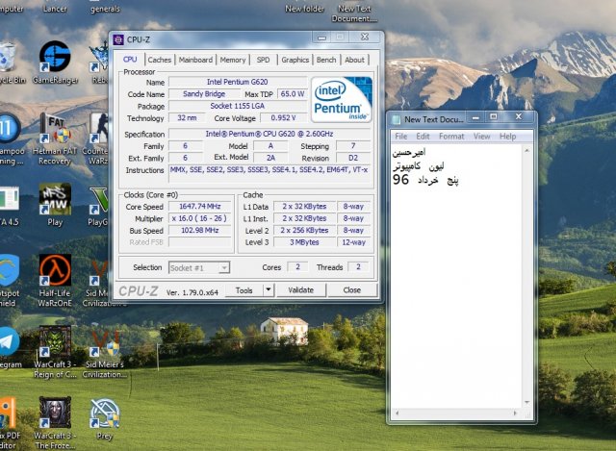The height and width of the screenshot is (451, 616).
Task: Launch the Half-Life WaRzOnE shortcut
Action: click(55, 272)
